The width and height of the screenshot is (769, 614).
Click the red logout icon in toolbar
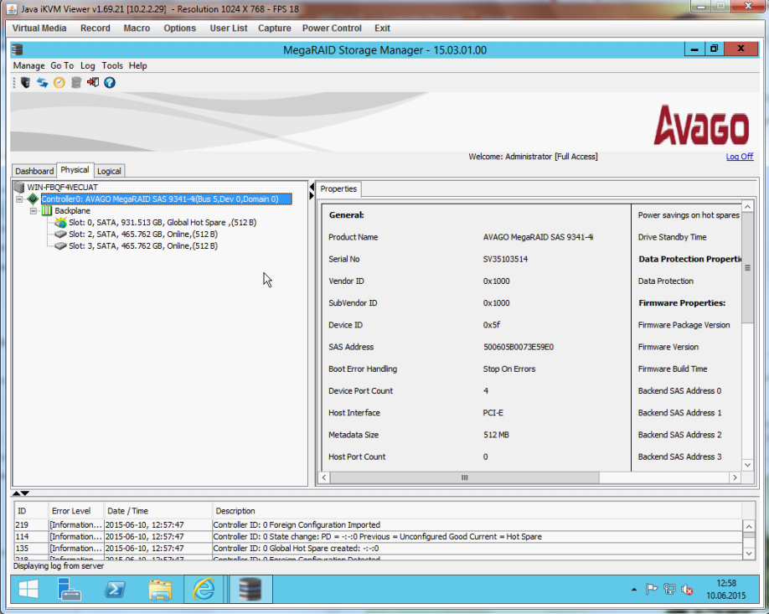coord(92,82)
